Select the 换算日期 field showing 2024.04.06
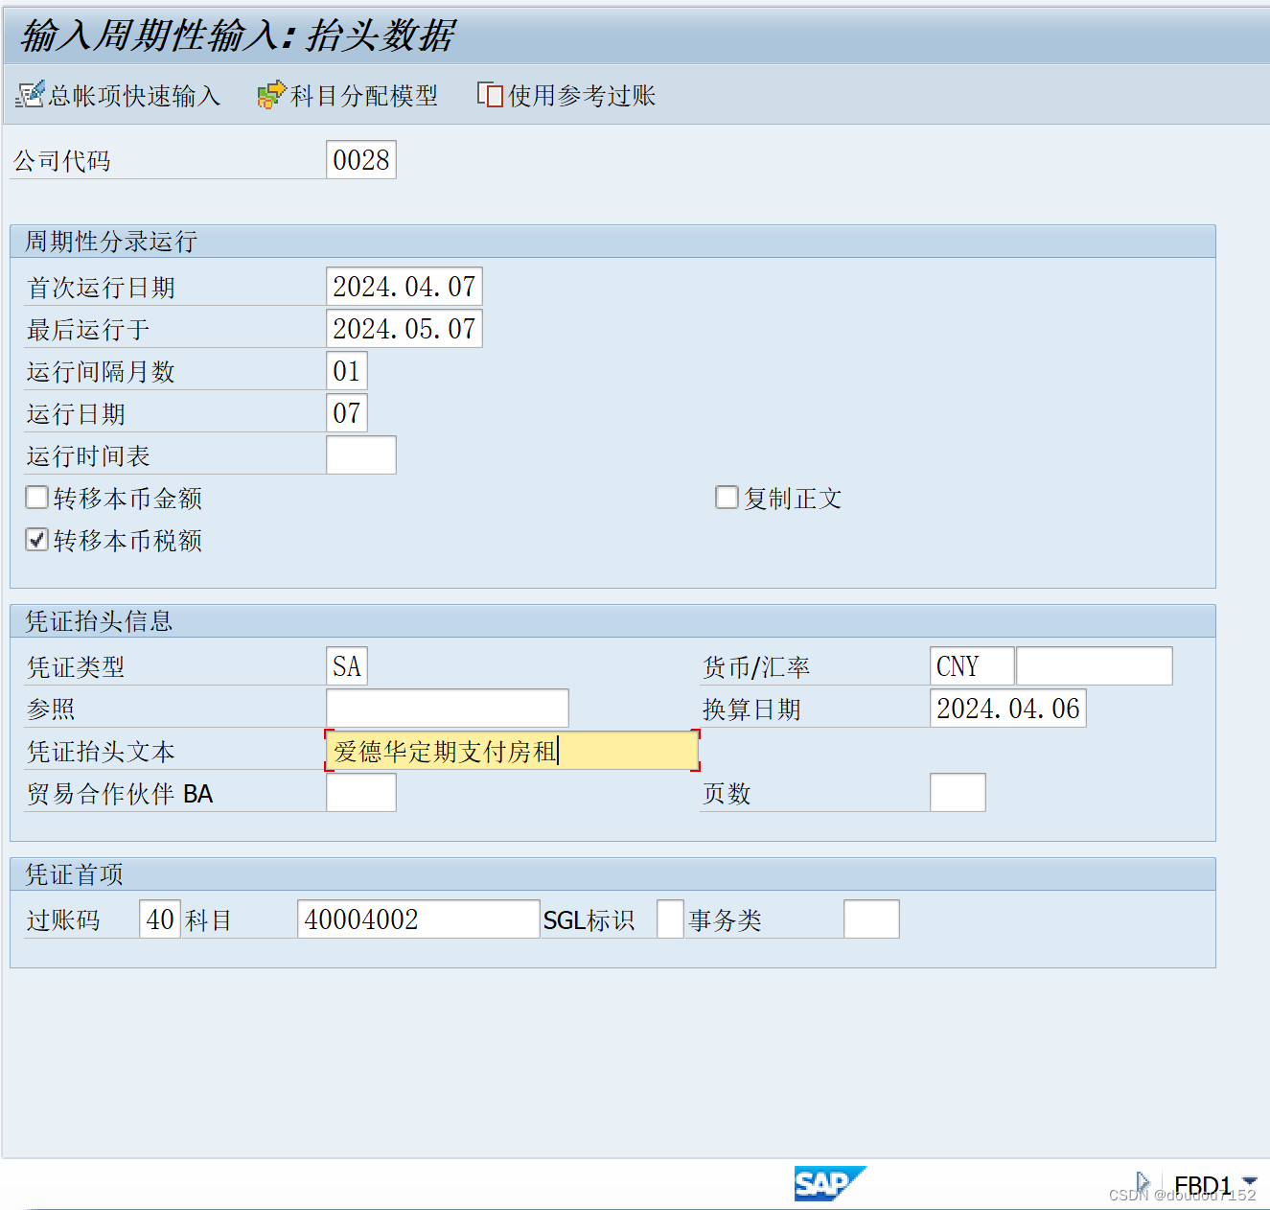Viewport: 1270px width, 1210px height. tap(1007, 708)
